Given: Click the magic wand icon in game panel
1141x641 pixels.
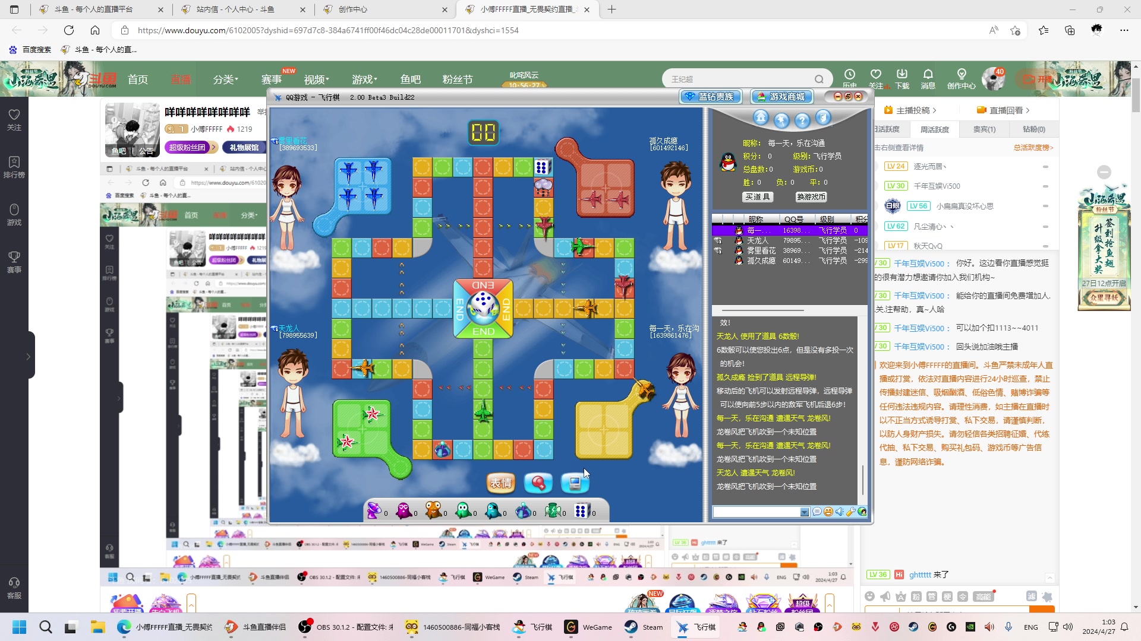Looking at the screenshot, I should pos(781,120).
